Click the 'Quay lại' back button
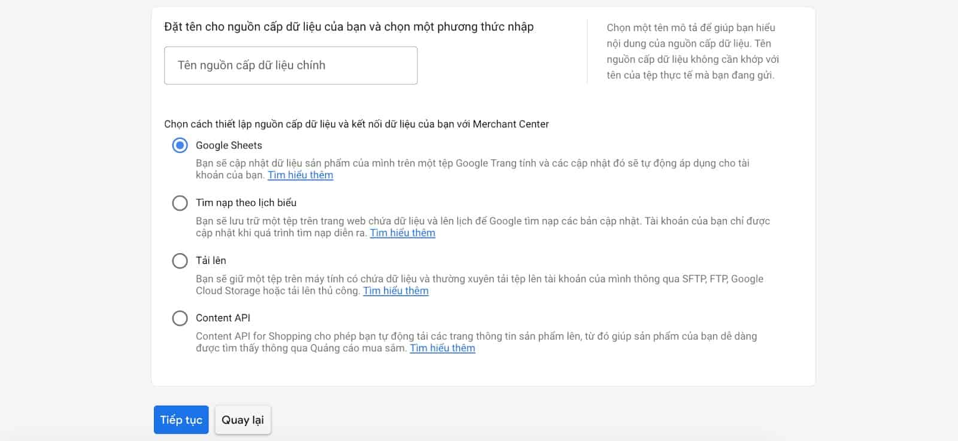The width and height of the screenshot is (958, 441). tap(242, 420)
